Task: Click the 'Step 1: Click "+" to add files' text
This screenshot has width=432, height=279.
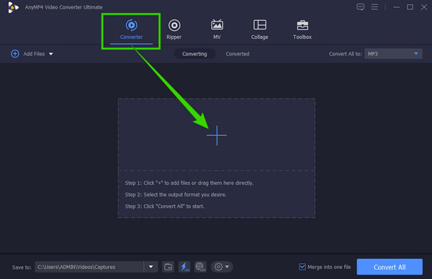Action: coord(189,183)
